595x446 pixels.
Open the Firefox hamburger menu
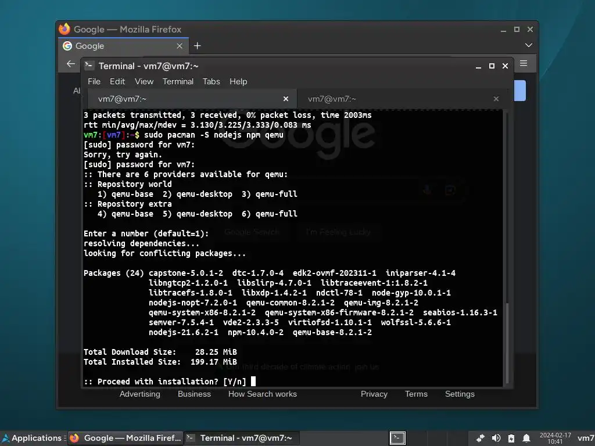point(524,63)
